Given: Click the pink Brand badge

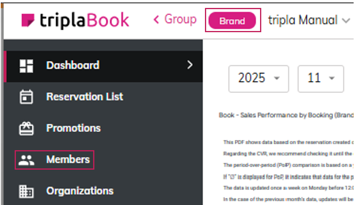Looking at the screenshot, I should click(x=232, y=21).
